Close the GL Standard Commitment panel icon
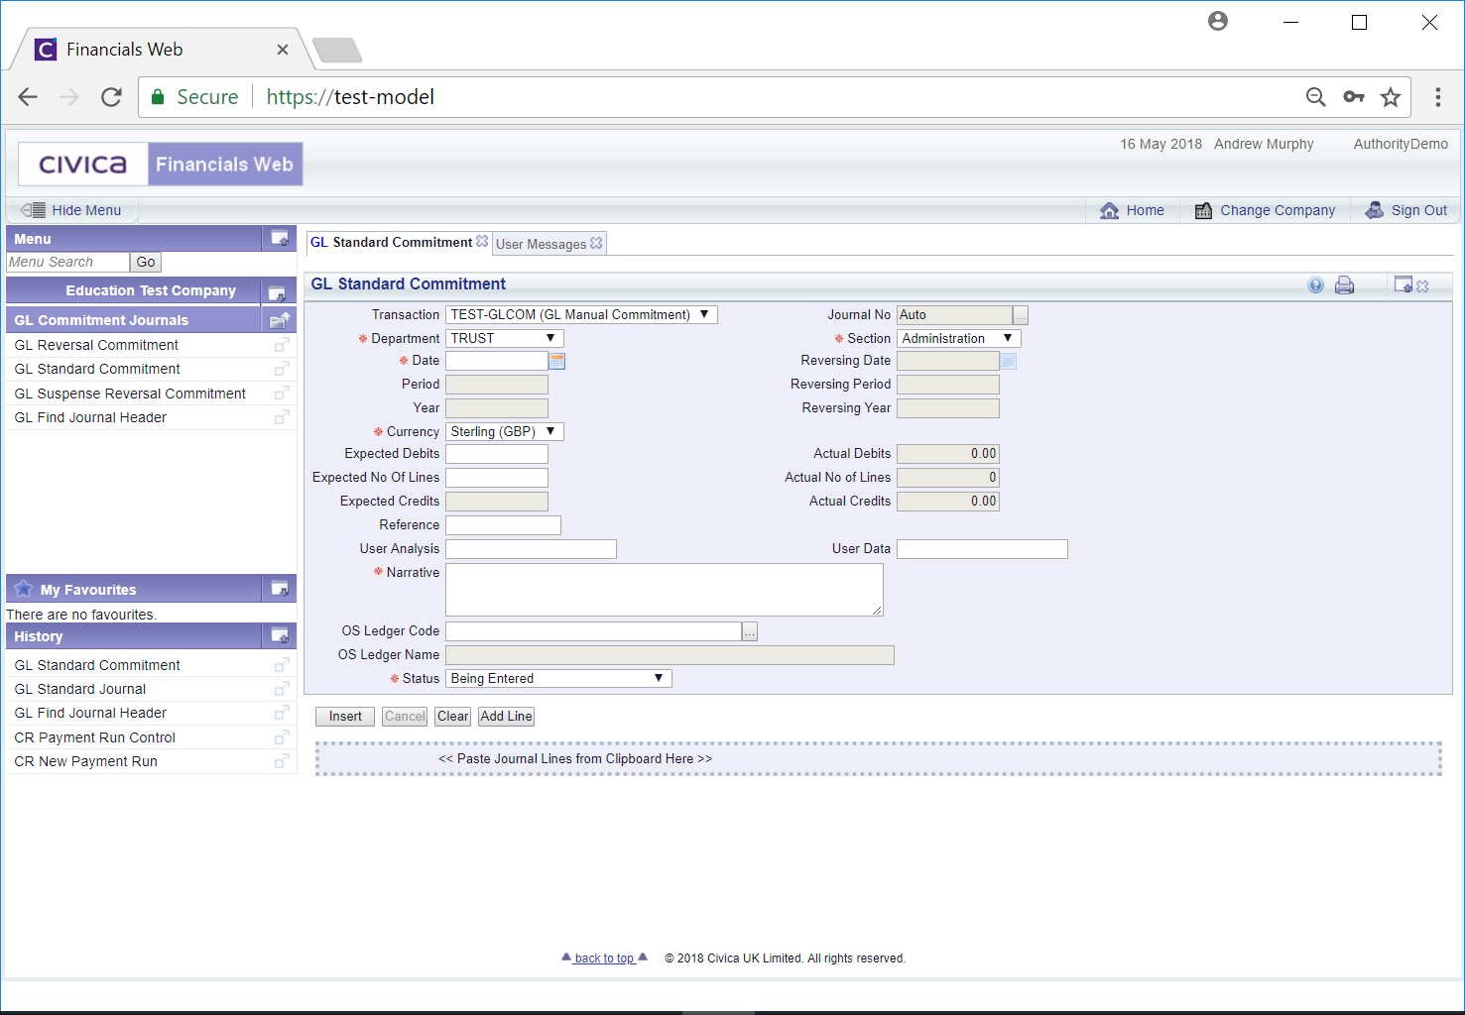Image resolution: width=1465 pixels, height=1015 pixels. click(1422, 286)
